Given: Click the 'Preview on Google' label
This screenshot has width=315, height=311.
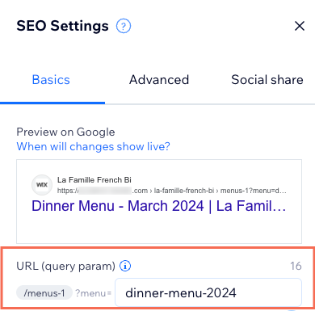Looking at the screenshot, I should point(65,132).
